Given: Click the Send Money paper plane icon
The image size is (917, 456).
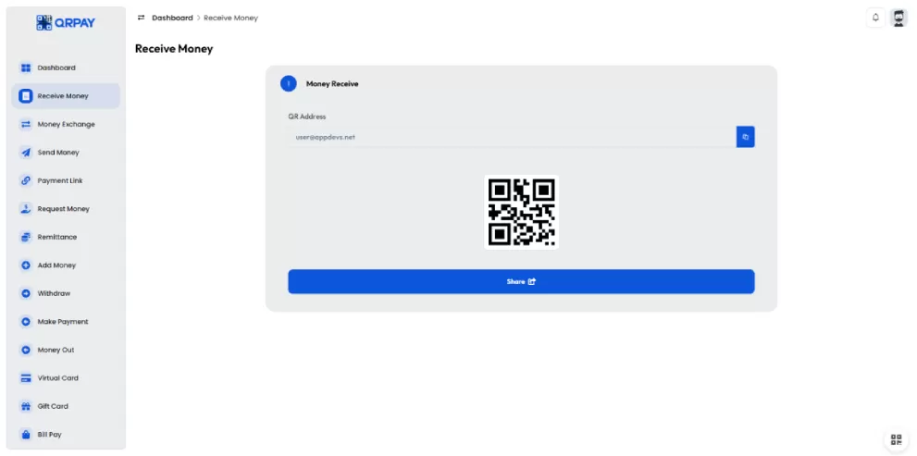Looking at the screenshot, I should [26, 153].
